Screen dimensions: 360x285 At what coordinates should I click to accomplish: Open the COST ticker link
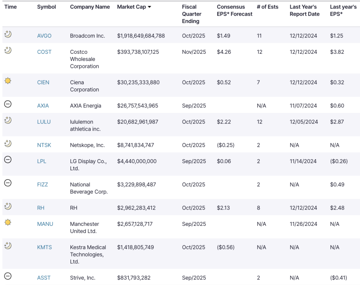click(44, 52)
